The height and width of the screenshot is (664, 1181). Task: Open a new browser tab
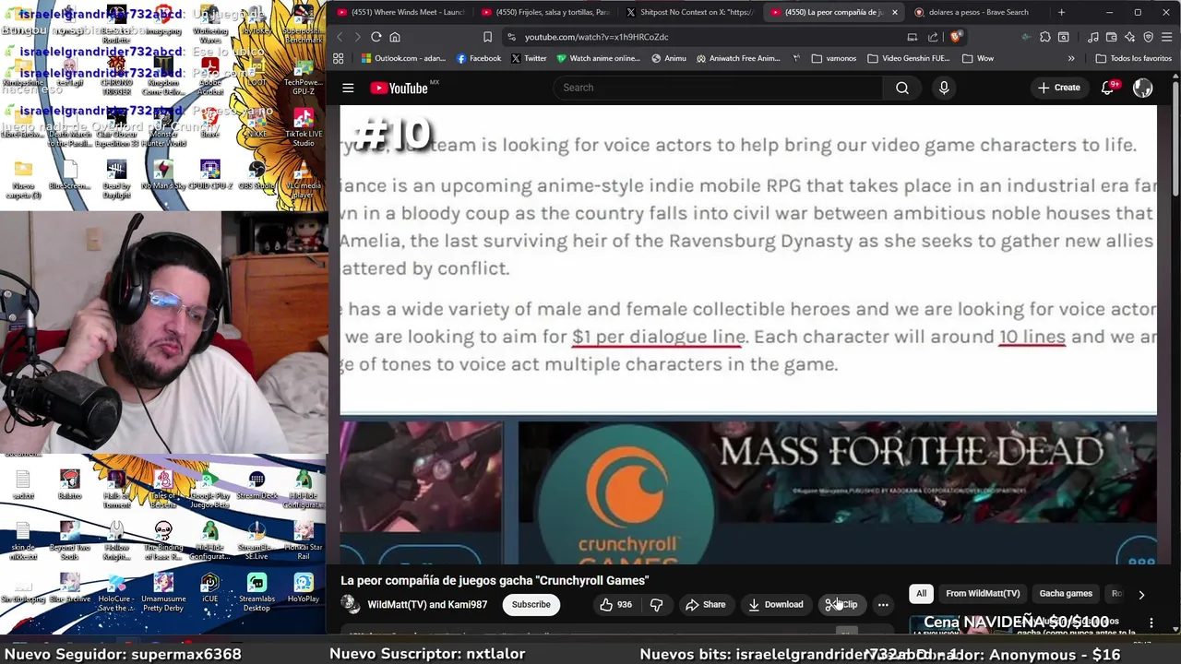pyautogui.click(x=1061, y=12)
